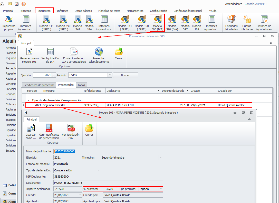Open Histórico de imputaciones

coord(264,23)
